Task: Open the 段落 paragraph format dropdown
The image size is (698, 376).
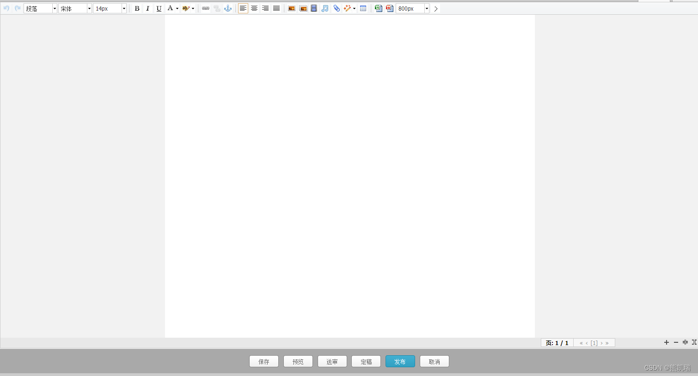Action: tap(40, 8)
